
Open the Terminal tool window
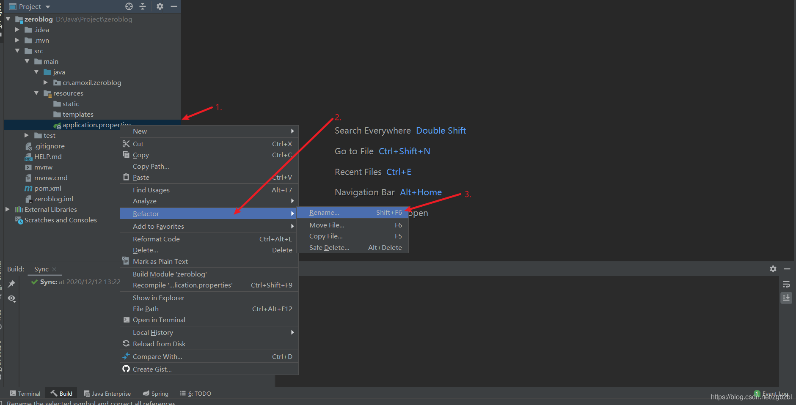point(25,394)
